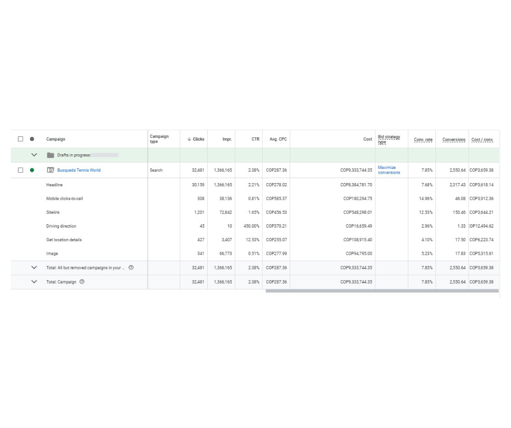Click the Clicks sort arrow
Image resolution: width=511 pixels, height=428 pixels.
(x=189, y=139)
